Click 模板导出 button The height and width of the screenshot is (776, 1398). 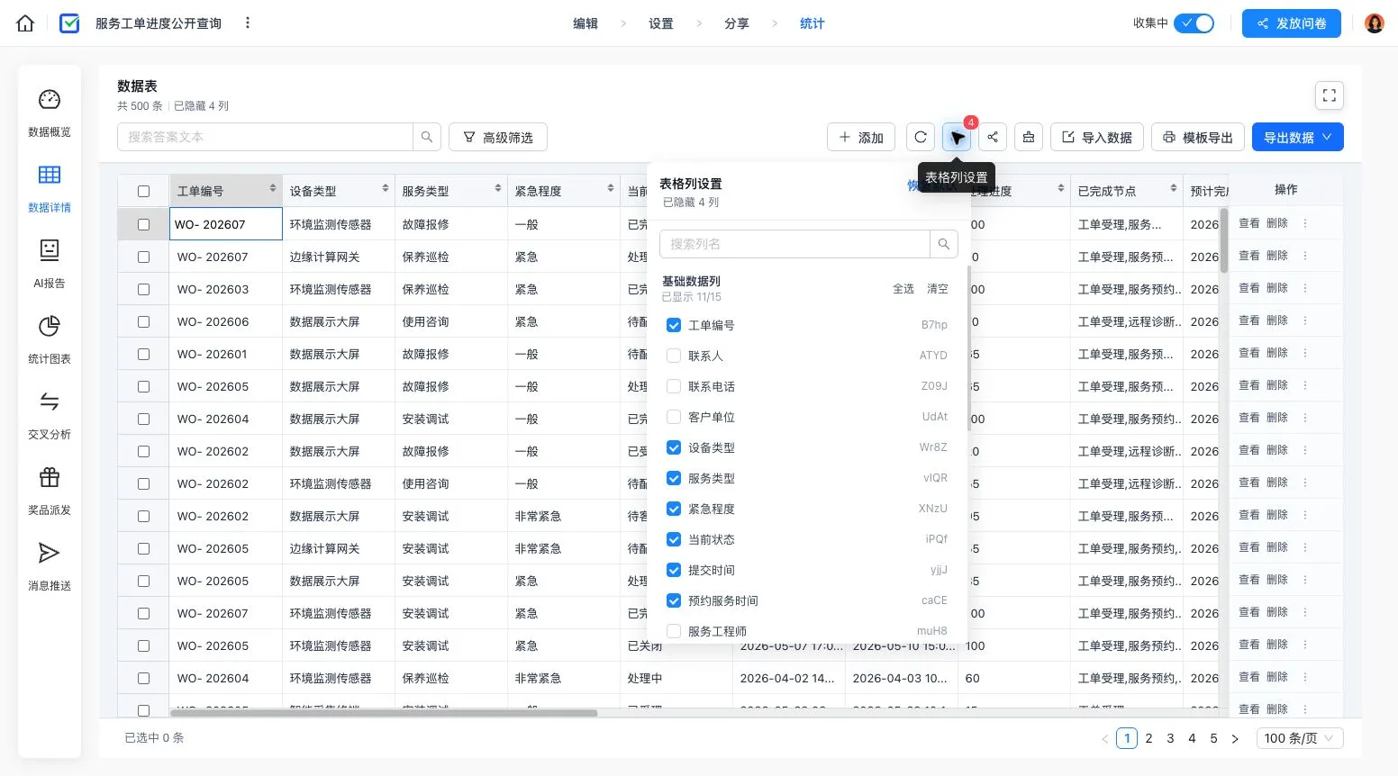tap(1198, 137)
